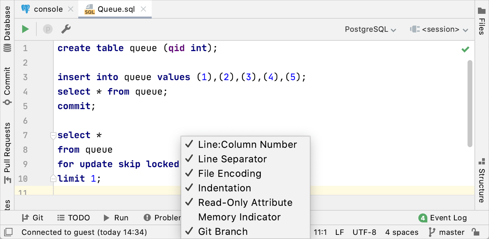
Task: Uncheck the Git Branch widget option
Action: 223,232
